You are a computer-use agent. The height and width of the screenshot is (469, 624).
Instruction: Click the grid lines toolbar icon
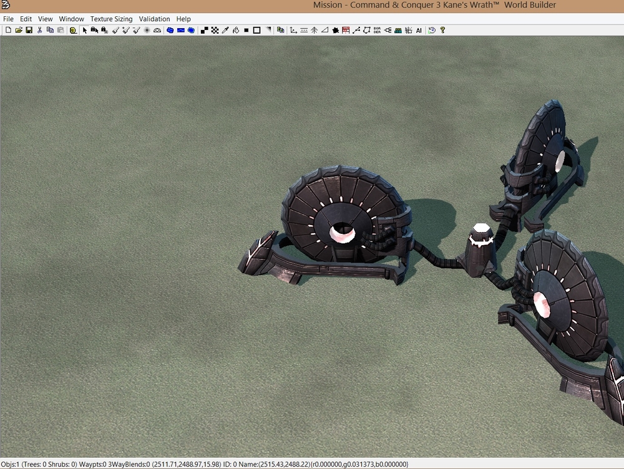click(x=408, y=30)
